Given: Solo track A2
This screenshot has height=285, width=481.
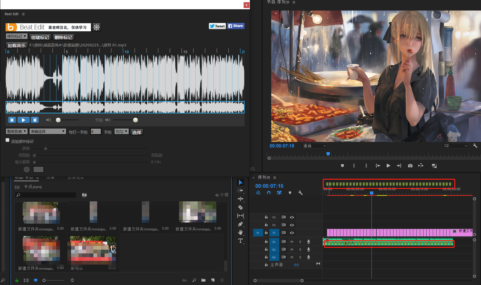Looking at the screenshot, I should pos(300,249).
